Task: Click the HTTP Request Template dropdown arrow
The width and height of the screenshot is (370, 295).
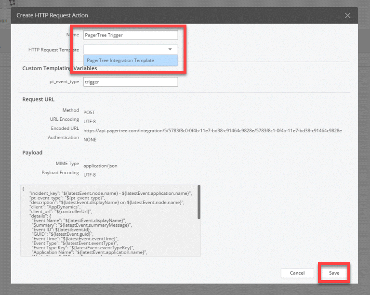Action: pyautogui.click(x=170, y=50)
